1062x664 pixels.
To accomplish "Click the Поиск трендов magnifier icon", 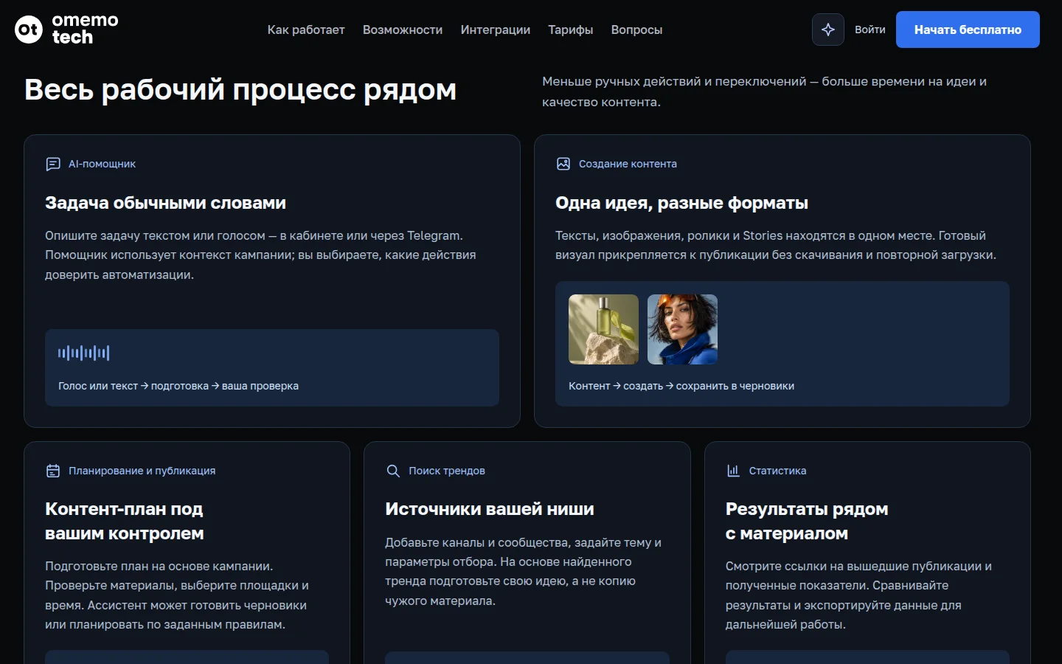I will [x=393, y=471].
